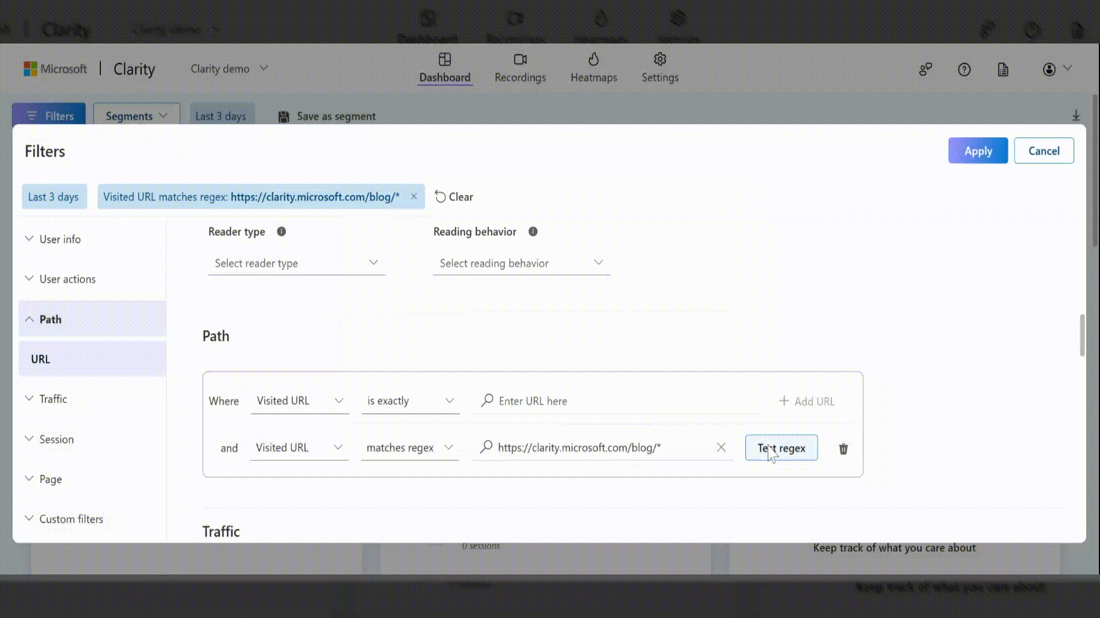Click the download icon below the header
The height and width of the screenshot is (618, 1100).
(x=1076, y=116)
